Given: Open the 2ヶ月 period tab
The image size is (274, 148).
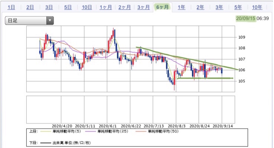Looking at the screenshot, I should click(x=125, y=7).
